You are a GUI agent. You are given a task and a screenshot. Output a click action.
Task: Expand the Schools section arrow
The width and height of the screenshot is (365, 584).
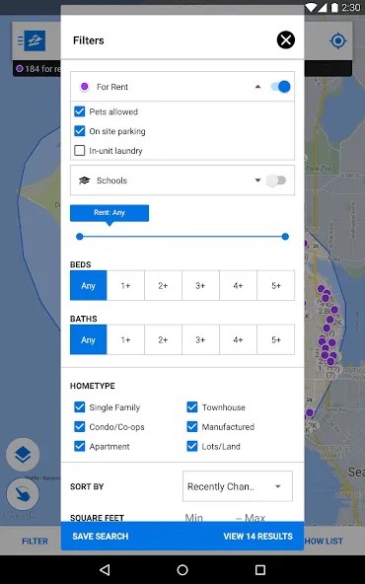(x=257, y=181)
